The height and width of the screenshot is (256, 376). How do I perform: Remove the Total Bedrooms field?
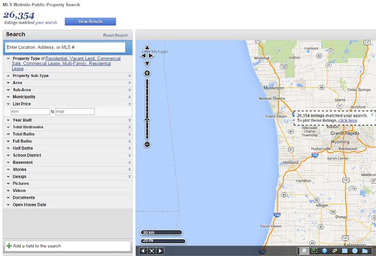130,127
